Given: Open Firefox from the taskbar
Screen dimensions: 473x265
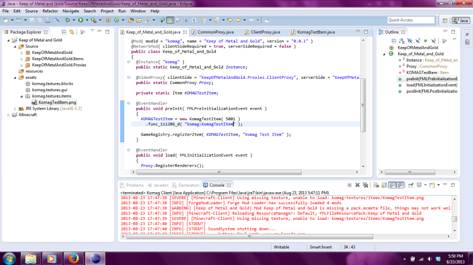Looking at the screenshot, I should tap(73, 259).
